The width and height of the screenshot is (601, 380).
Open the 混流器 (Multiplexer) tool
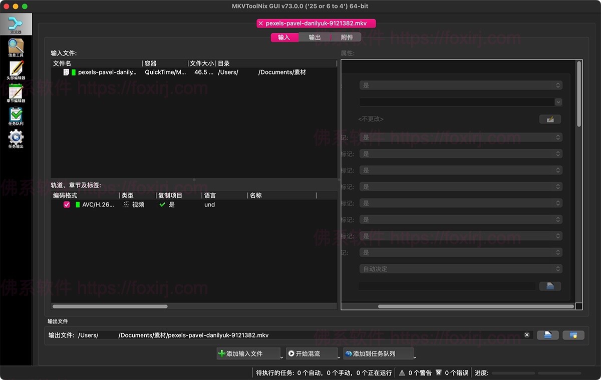(x=16, y=23)
